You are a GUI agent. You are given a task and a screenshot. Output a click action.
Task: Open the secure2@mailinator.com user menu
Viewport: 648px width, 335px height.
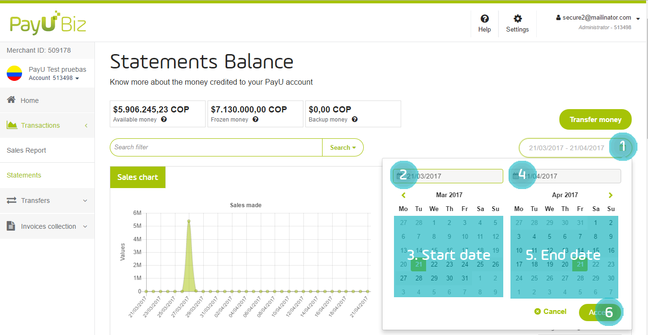[598, 18]
